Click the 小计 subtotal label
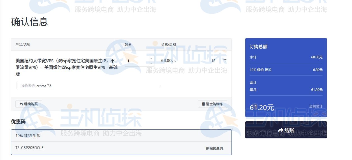Screen dimensions: 352x160 pos(253,57)
